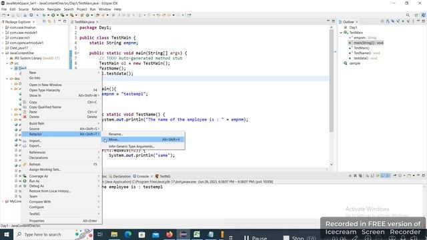Image resolution: width=427 pixels, height=240 pixels.
Task: Click the Delete red X menu icon
Action: coord(25,117)
